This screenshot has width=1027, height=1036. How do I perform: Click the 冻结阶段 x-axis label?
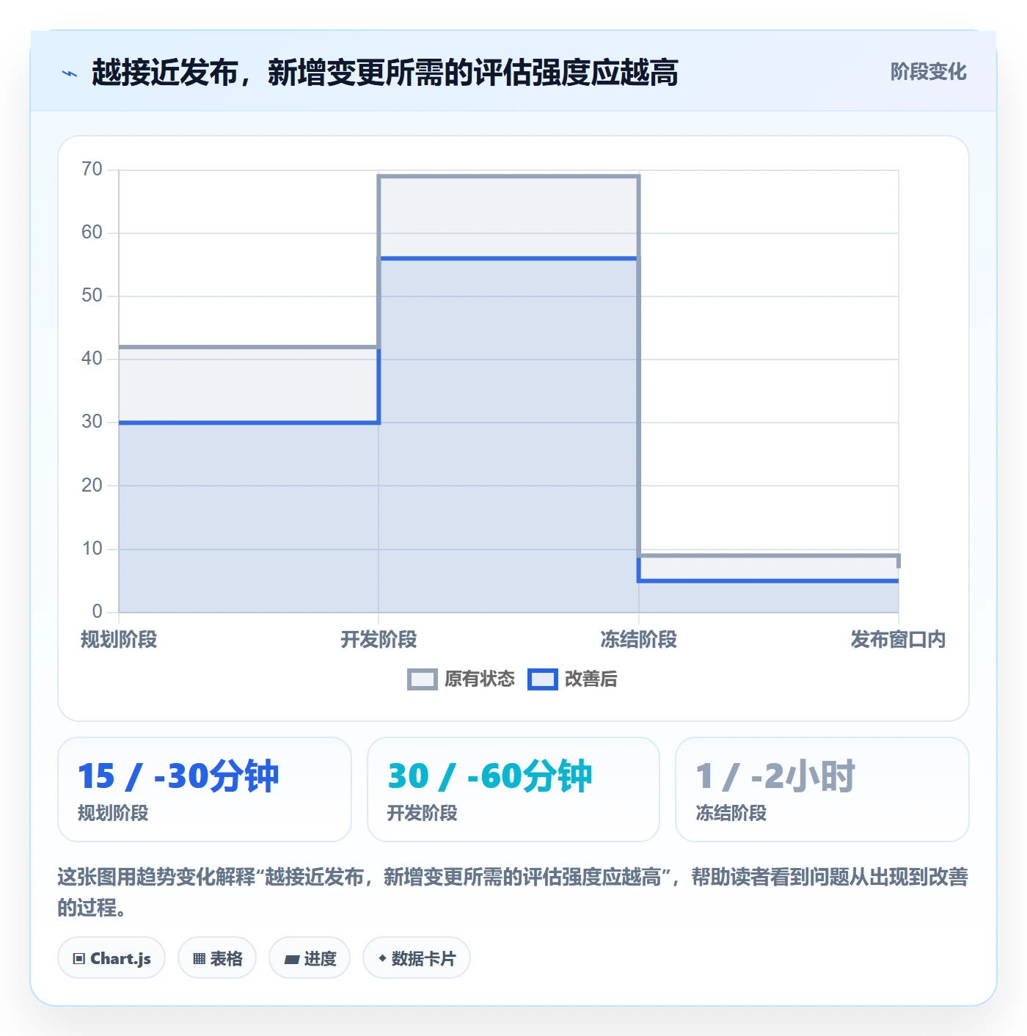point(638,640)
